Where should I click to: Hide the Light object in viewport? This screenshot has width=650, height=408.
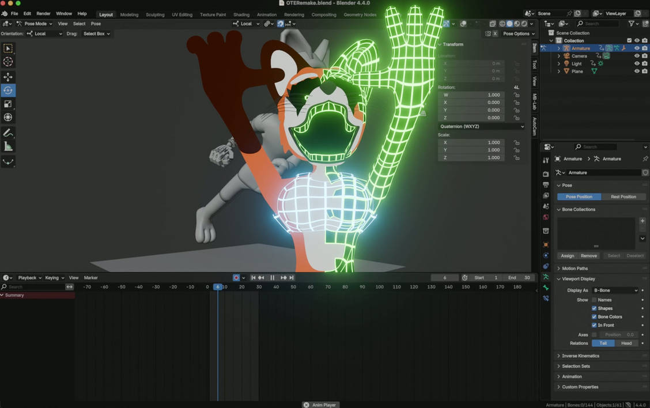pos(637,63)
